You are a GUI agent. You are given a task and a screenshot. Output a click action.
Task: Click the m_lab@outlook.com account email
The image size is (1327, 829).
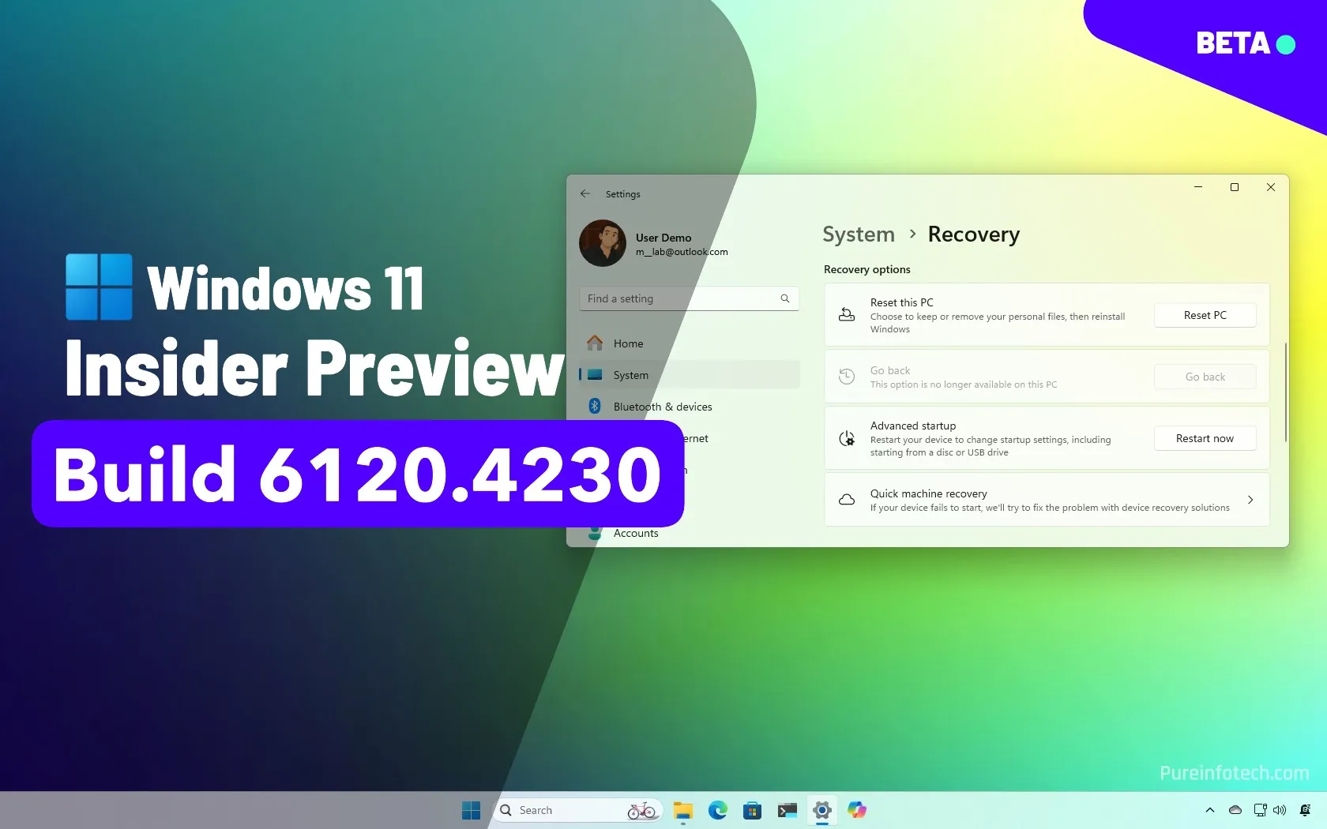[682, 252]
